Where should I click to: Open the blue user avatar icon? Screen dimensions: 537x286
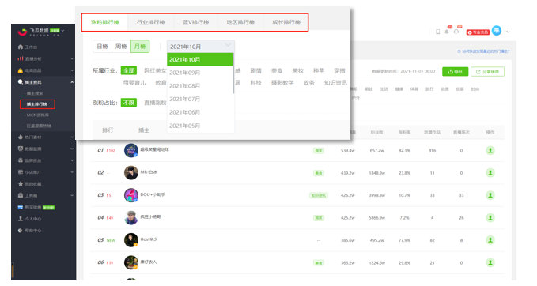coord(497,31)
